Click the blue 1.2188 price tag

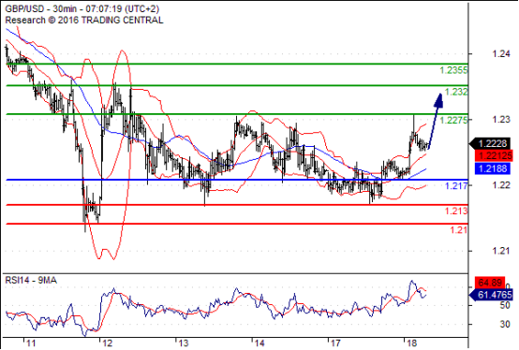(492, 168)
